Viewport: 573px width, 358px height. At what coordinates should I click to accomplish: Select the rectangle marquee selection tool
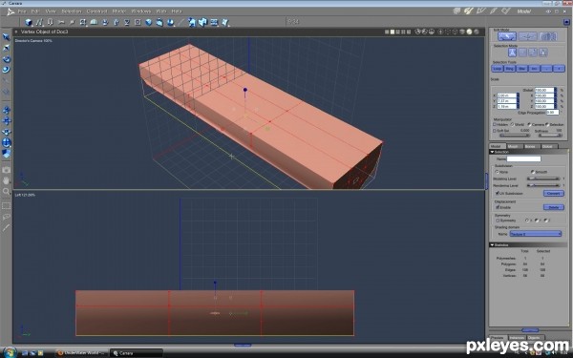(x=7, y=205)
